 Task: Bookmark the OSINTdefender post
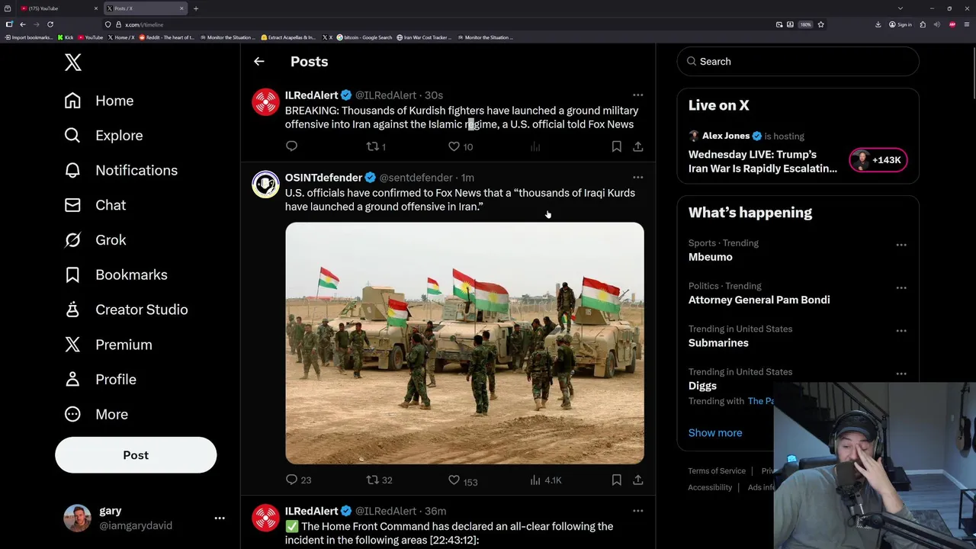(616, 480)
